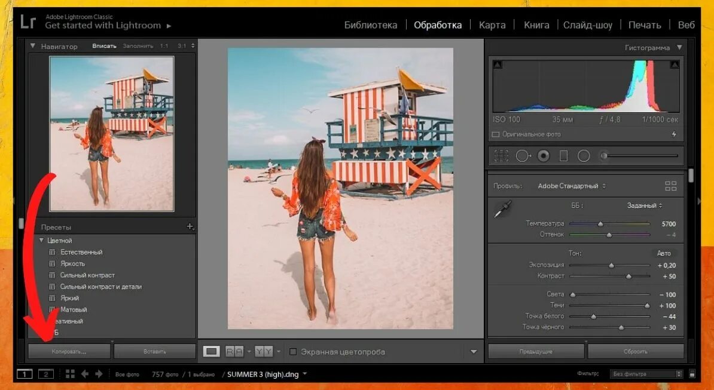Choose the Graduated Filter tool
Viewport: 714px width, 390px height.
[563, 156]
